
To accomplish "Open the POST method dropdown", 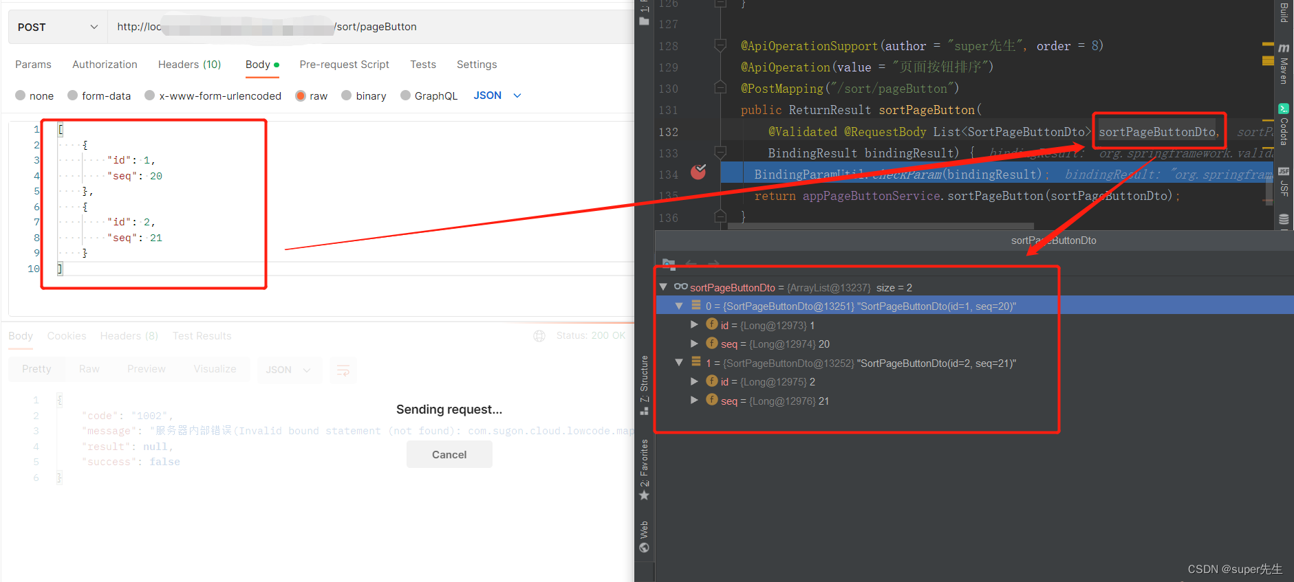I will pos(58,27).
